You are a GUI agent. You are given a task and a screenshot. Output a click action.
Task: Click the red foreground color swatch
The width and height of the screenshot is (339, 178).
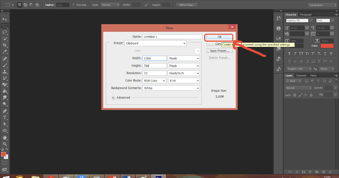(x=3, y=154)
